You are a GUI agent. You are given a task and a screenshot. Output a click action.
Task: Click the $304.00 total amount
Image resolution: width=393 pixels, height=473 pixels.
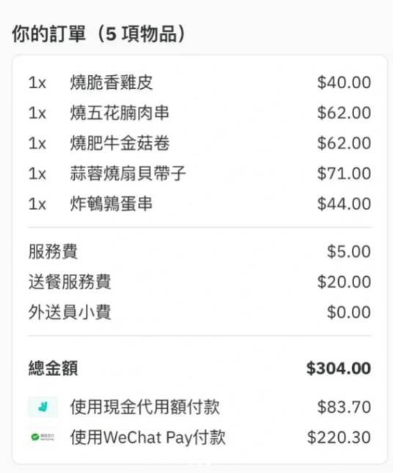click(339, 368)
